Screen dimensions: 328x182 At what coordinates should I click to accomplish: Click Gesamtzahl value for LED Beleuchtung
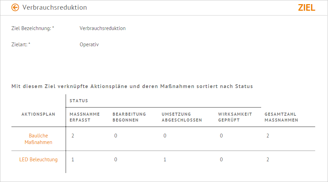[268, 160]
